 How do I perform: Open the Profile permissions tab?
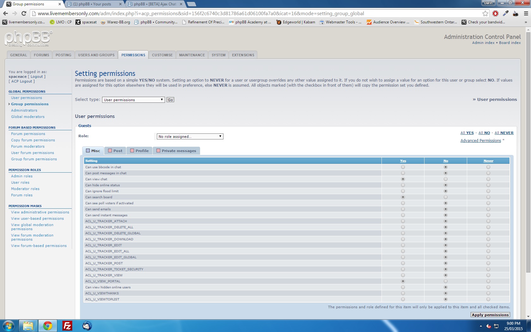[139, 151]
